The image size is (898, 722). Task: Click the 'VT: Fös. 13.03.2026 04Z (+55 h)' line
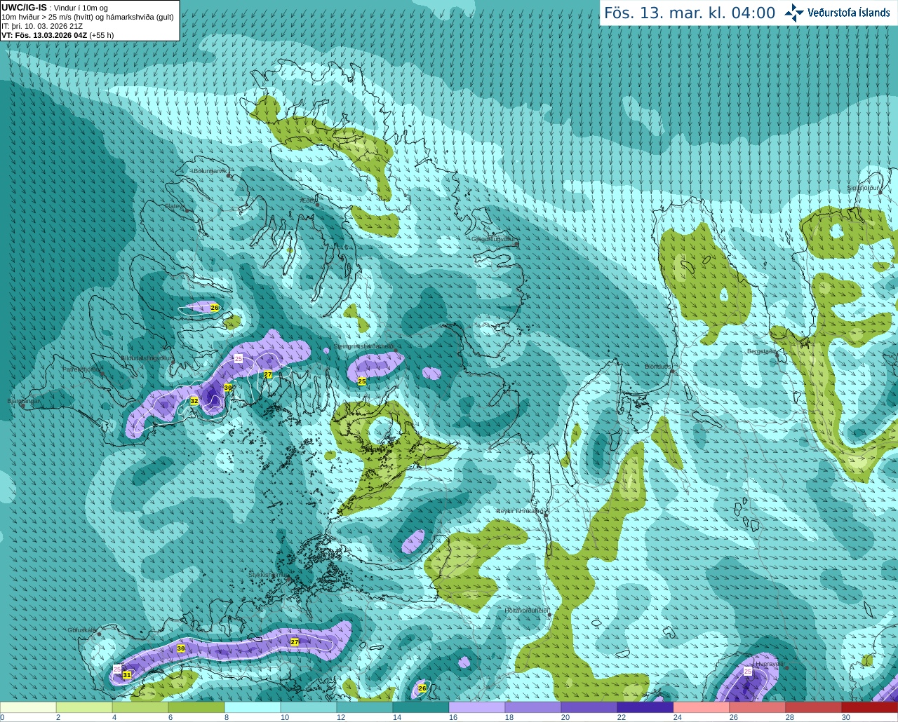[x=58, y=35]
